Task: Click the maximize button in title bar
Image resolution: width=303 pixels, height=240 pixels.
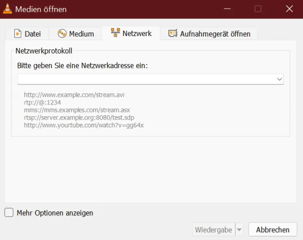Action: pyautogui.click(x=258, y=9)
